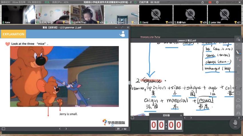Select the Text tool in sidebar
The image size is (243, 136).
coord(238,59)
